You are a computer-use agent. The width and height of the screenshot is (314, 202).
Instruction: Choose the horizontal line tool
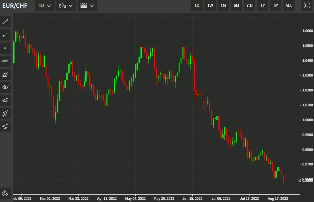coord(5,48)
